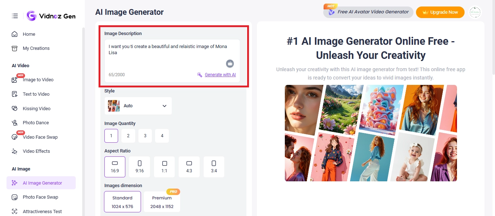Select image quantity of 3
495x216 pixels.
pos(145,135)
